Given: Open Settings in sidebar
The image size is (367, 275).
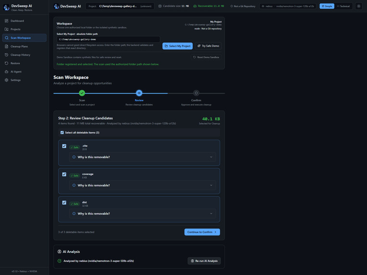Looking at the screenshot, I should pos(24,80).
